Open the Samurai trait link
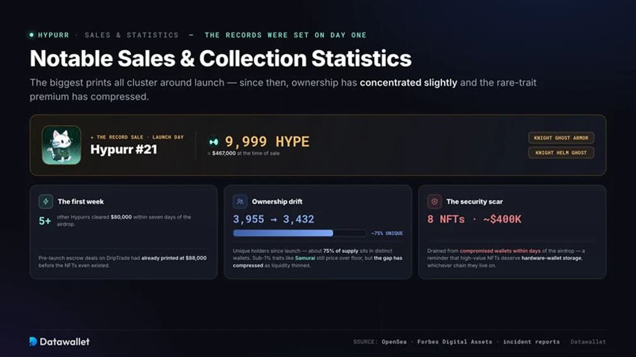 pos(305,258)
